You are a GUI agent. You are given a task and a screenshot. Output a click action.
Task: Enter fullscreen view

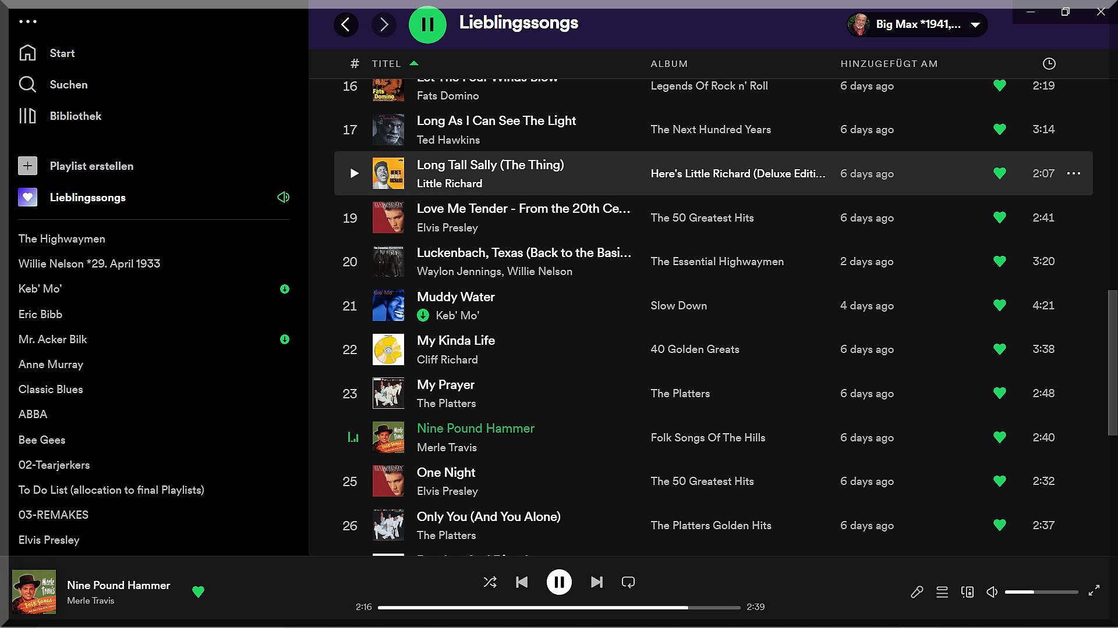tap(1094, 590)
